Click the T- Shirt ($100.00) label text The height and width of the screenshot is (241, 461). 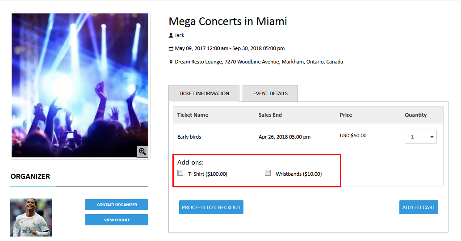click(207, 174)
